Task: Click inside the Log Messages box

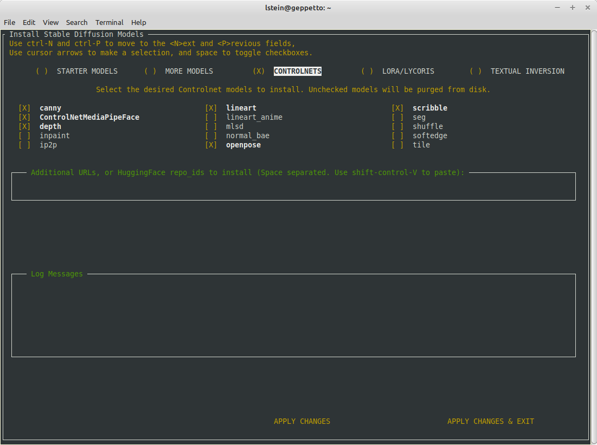Action: click(x=293, y=315)
